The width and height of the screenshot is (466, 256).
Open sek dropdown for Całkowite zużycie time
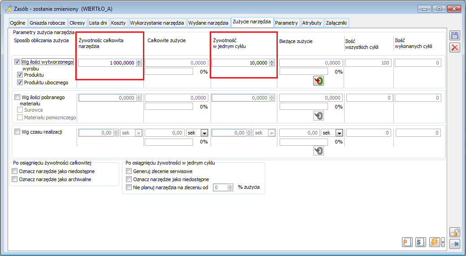click(204, 133)
